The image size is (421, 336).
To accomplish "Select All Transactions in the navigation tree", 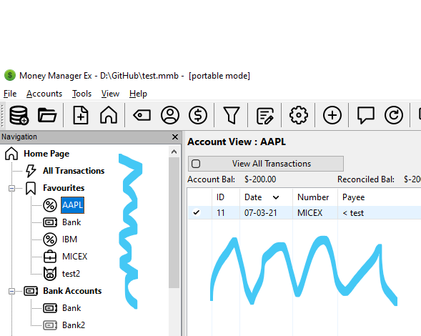I will click(x=74, y=171).
